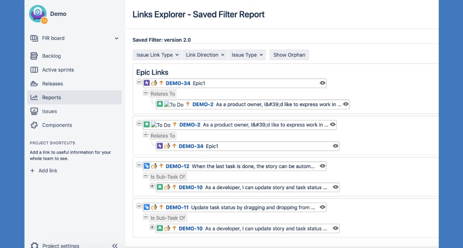Click the Show Orphan button
The width and height of the screenshot is (463, 248).
[289, 55]
